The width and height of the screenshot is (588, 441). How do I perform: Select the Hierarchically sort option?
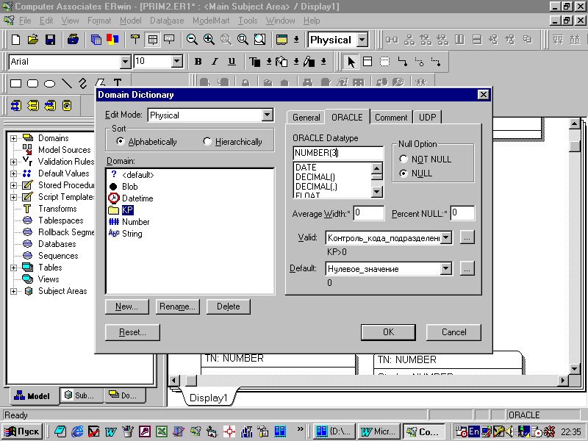tap(207, 141)
